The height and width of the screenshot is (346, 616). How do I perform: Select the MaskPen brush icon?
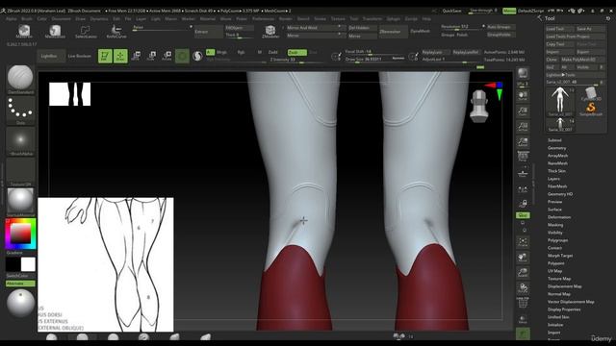(24, 31)
